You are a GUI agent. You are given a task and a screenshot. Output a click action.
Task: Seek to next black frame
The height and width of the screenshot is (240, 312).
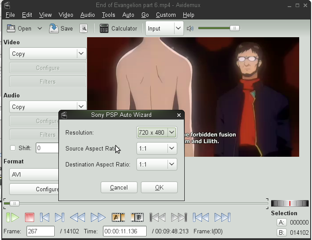179,217
